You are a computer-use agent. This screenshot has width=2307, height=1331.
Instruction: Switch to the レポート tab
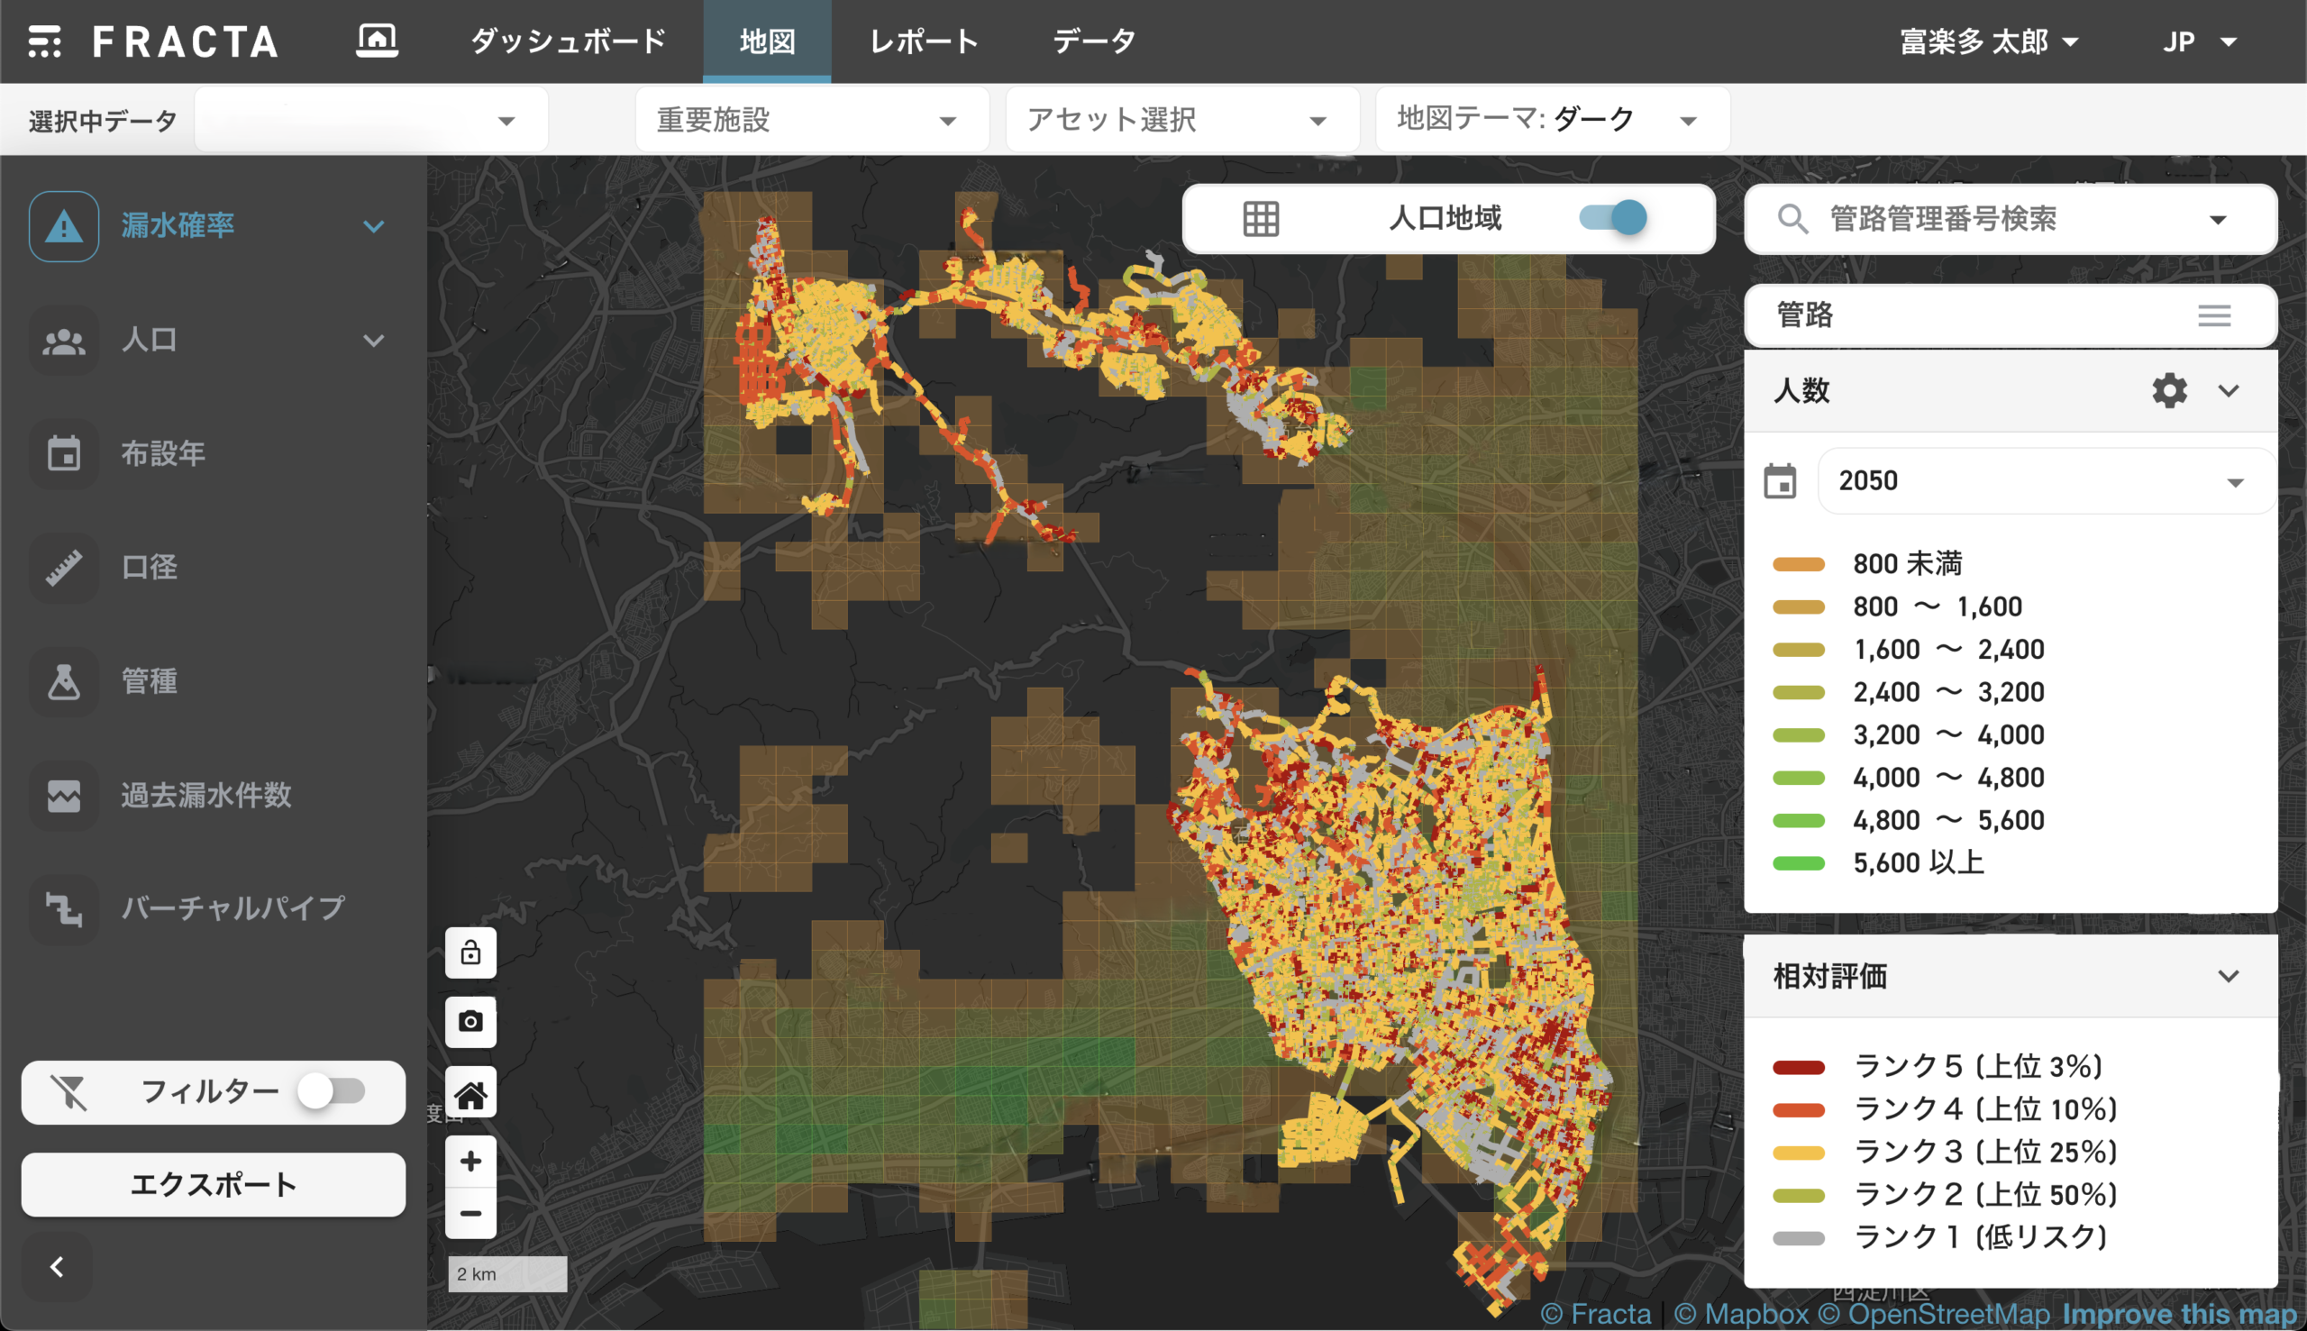pyautogui.click(x=923, y=41)
